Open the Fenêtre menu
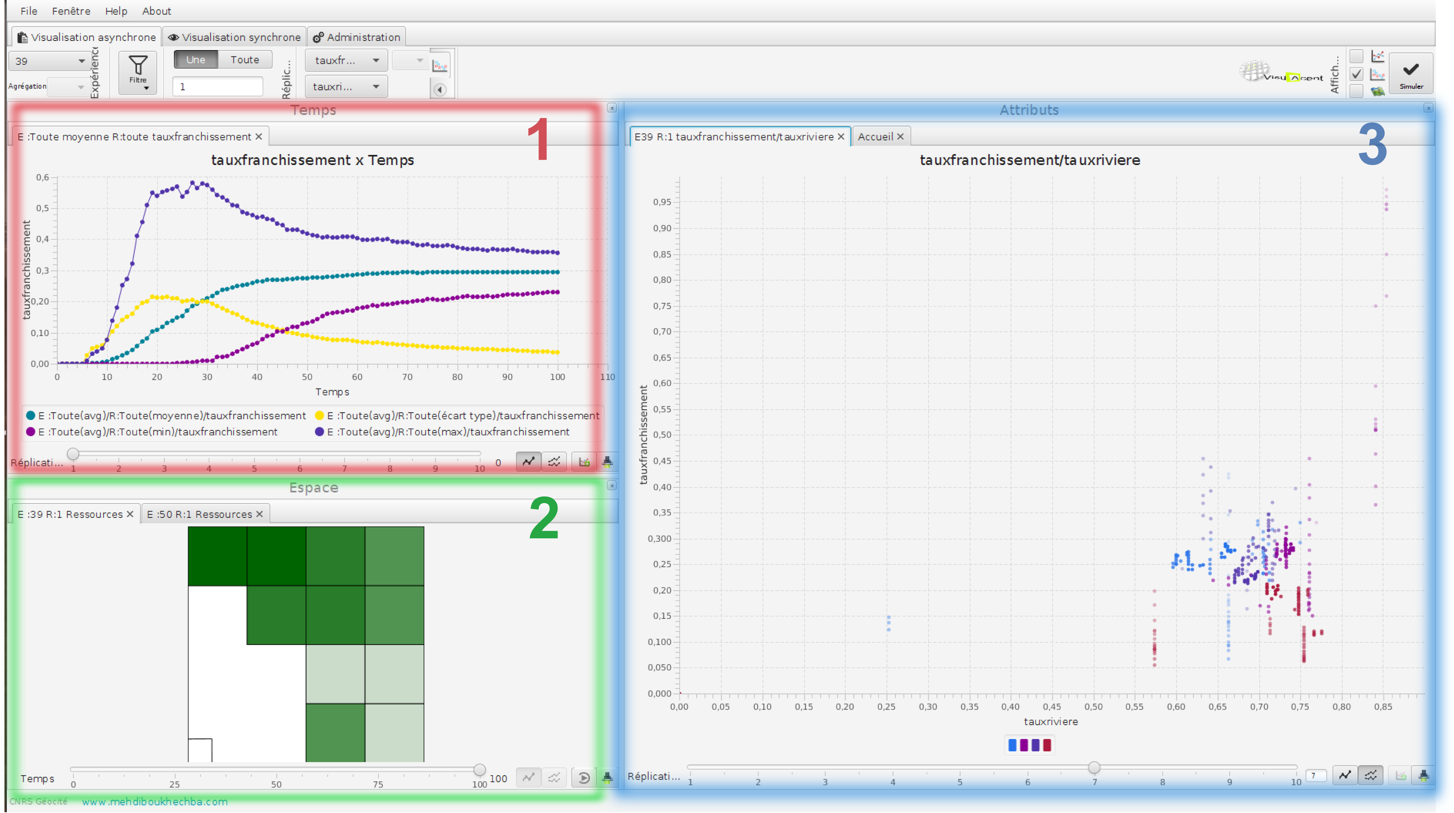1454x813 pixels. [71, 11]
